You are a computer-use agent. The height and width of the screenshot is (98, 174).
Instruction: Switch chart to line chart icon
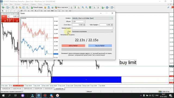click(79, 7)
